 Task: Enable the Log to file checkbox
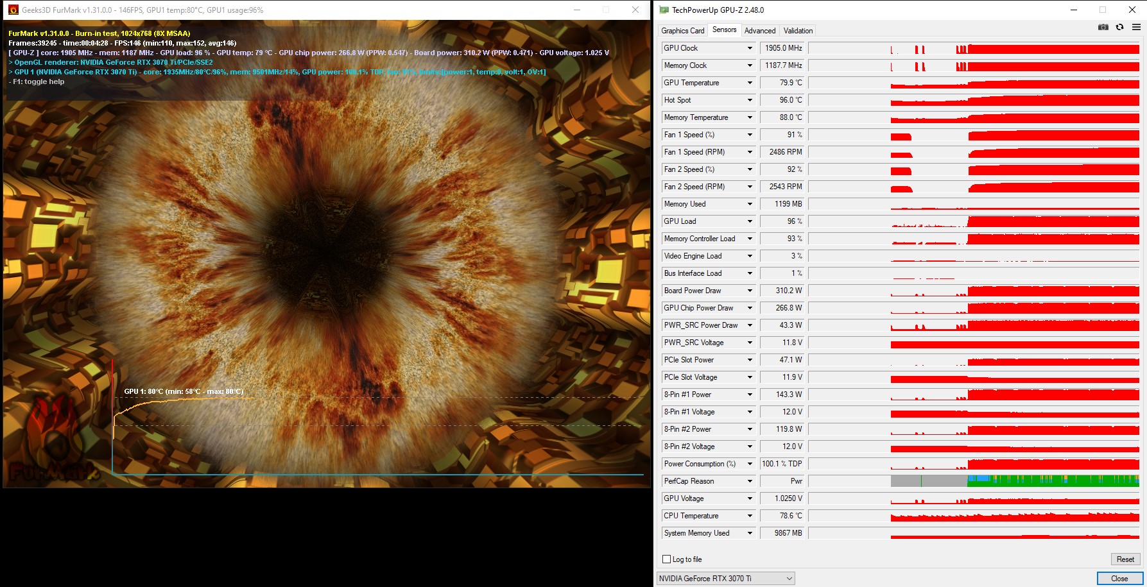coord(666,559)
